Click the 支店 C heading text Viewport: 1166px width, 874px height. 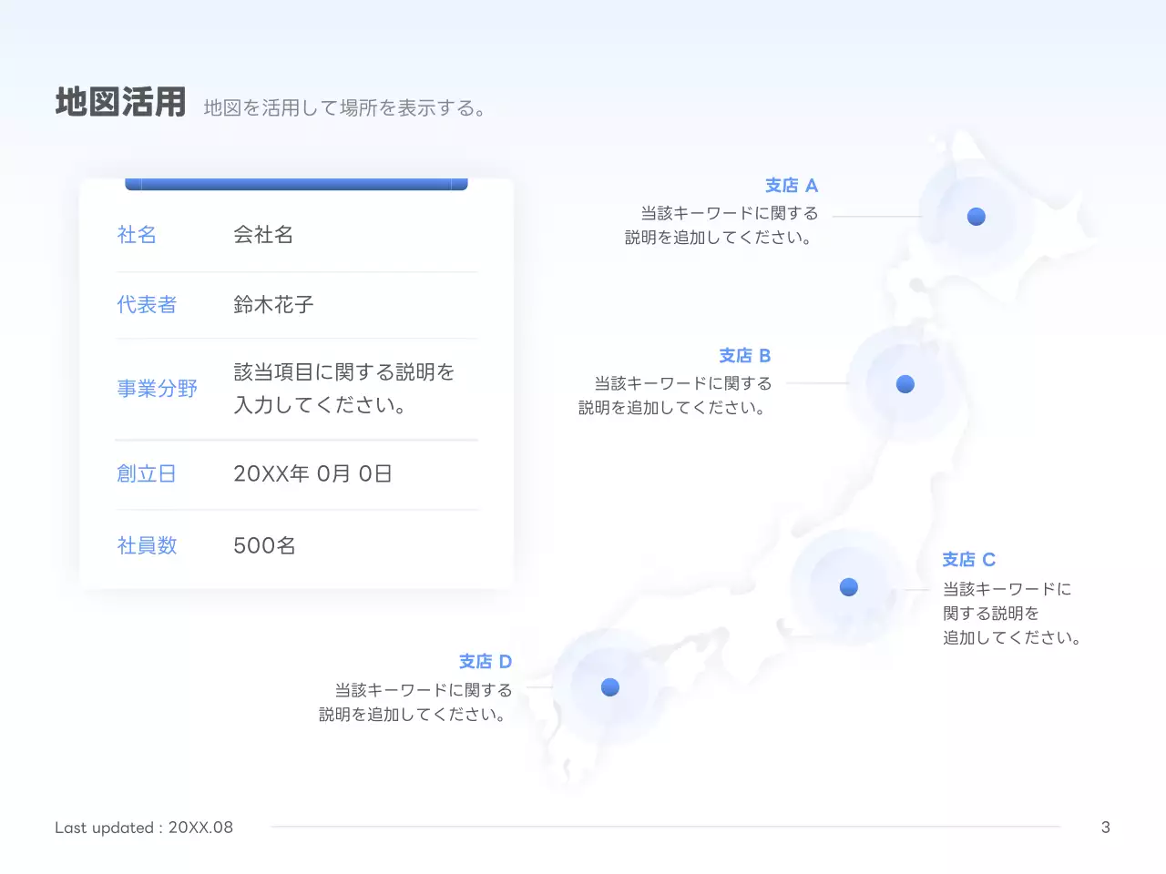click(x=968, y=559)
